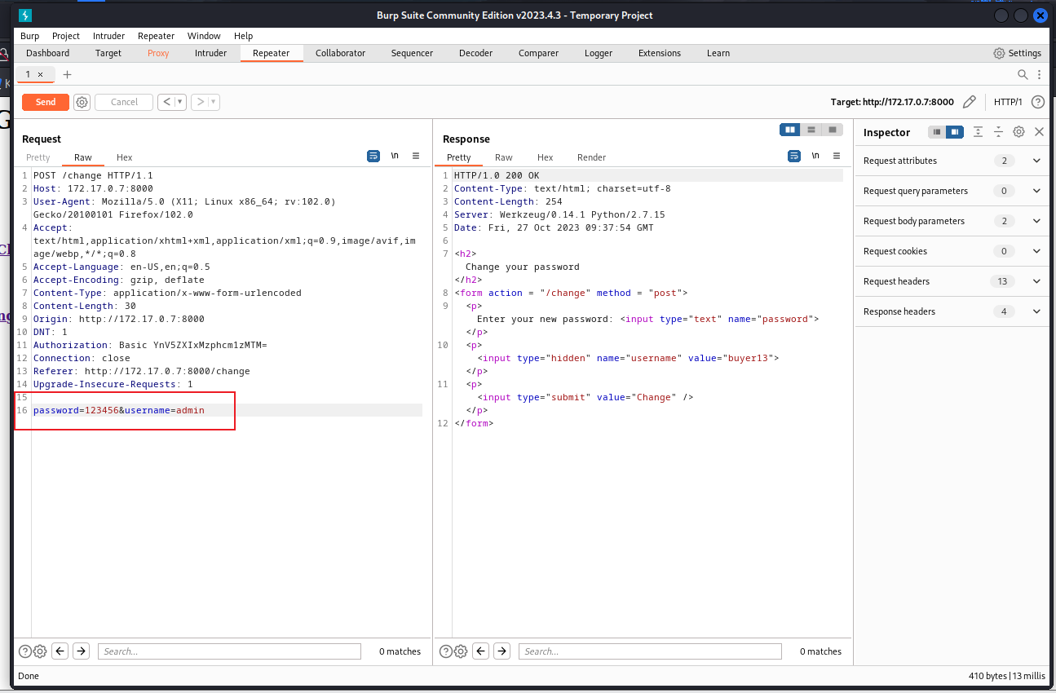Toggle response non-printable characters \n
This screenshot has width=1056, height=693.
815,156
